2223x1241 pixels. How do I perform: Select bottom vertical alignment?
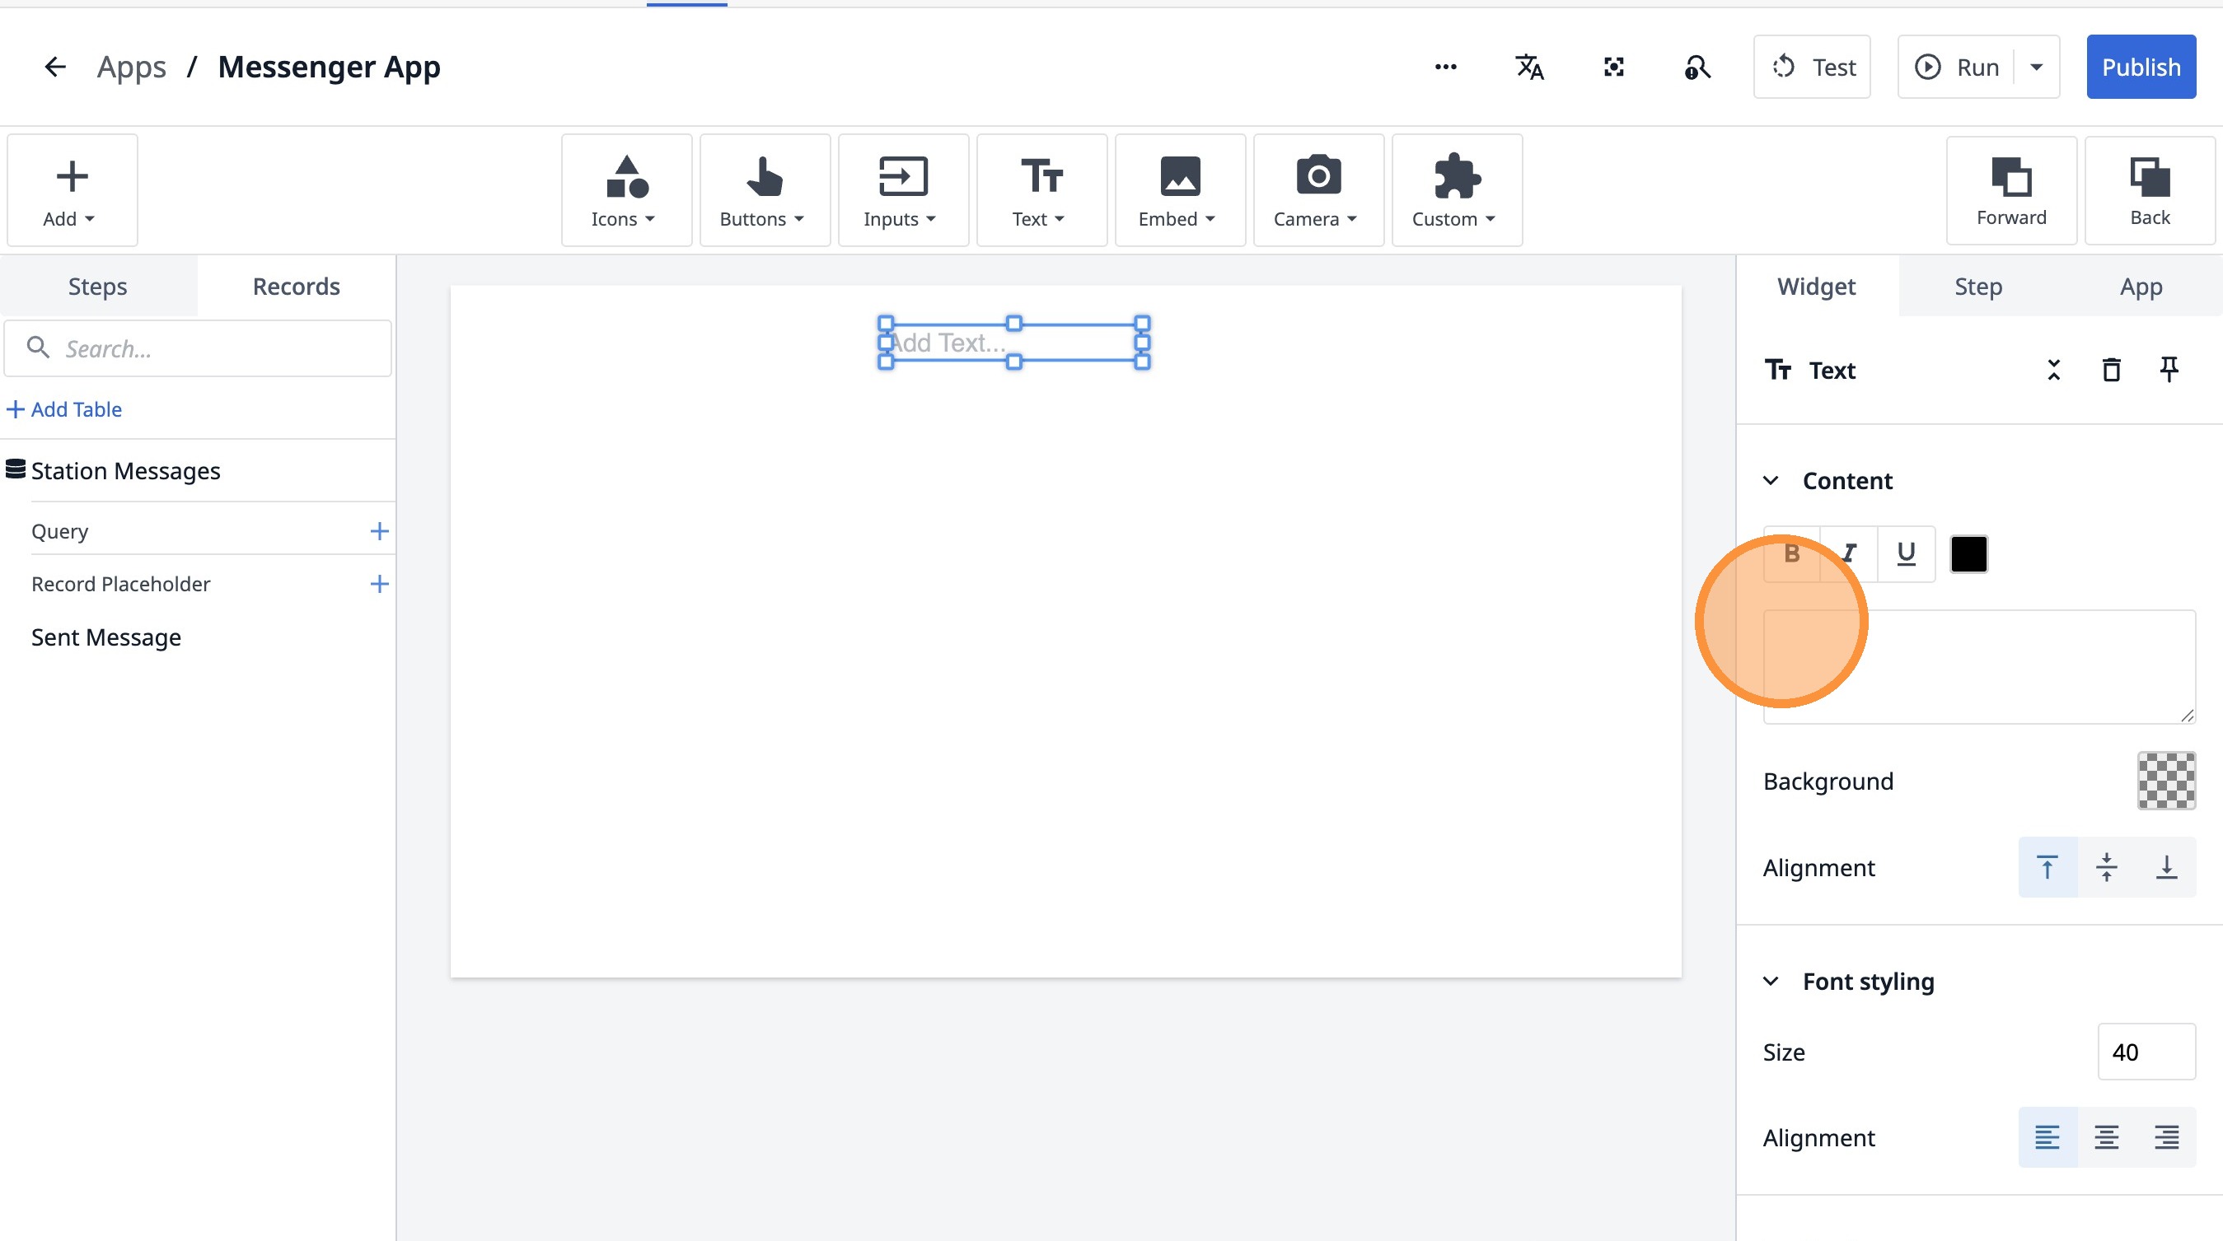(x=2166, y=868)
